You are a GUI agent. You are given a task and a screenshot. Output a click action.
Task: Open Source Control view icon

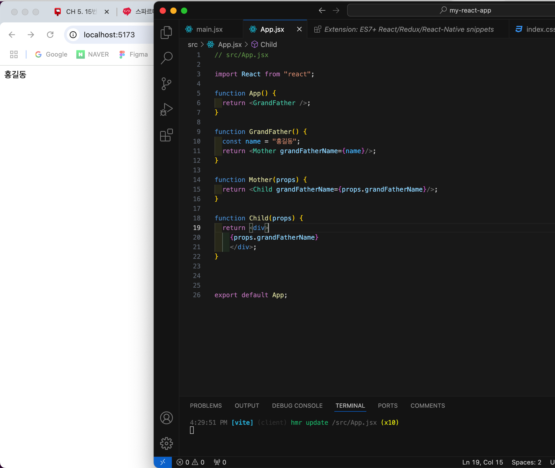[166, 84]
